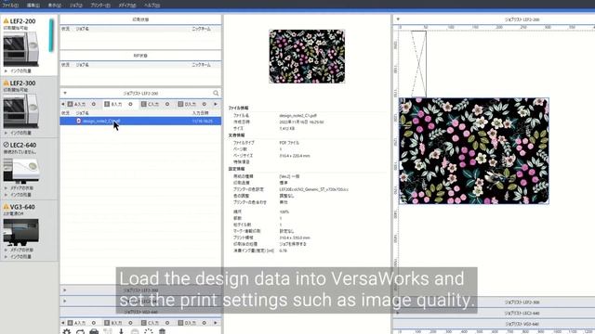Expand ink remaining under VG3-640

[6, 257]
